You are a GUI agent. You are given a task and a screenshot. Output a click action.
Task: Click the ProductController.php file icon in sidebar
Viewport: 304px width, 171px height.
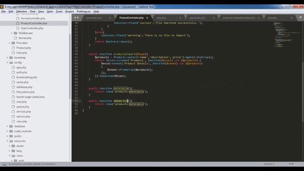pyautogui.click(x=18, y=23)
